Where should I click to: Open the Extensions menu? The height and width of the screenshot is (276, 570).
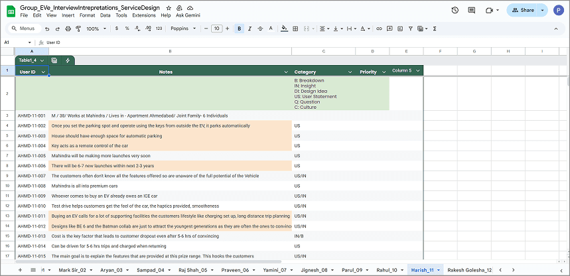pyautogui.click(x=144, y=15)
